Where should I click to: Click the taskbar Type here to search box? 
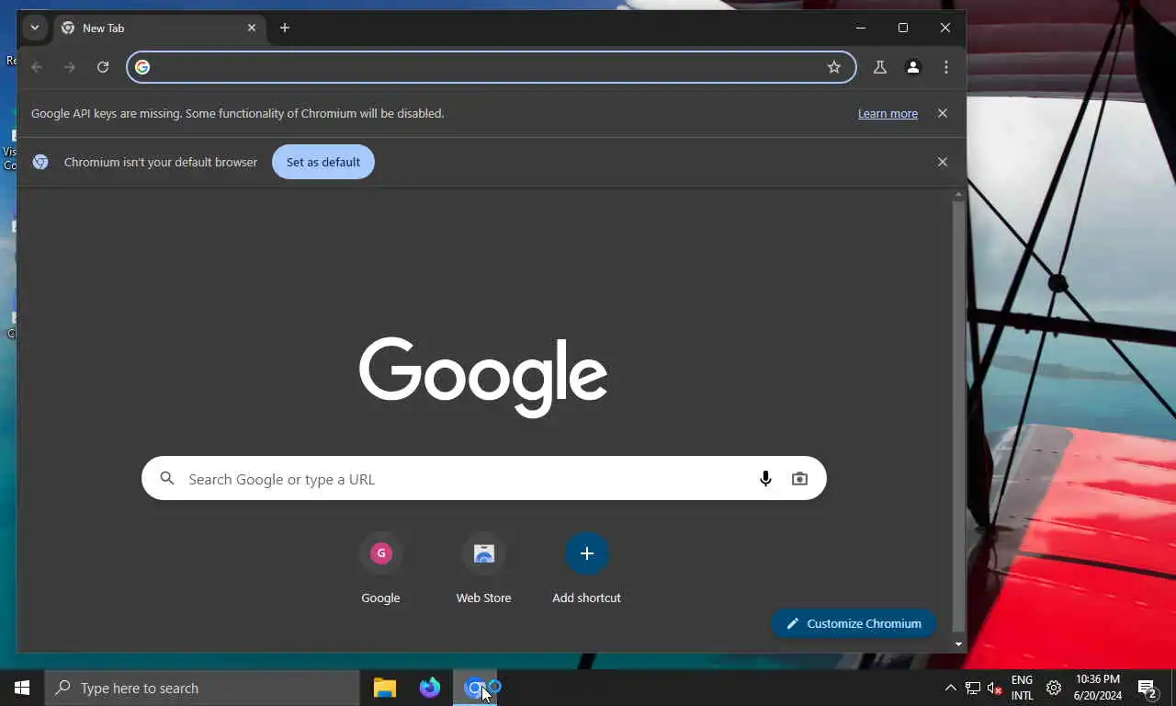tap(202, 688)
